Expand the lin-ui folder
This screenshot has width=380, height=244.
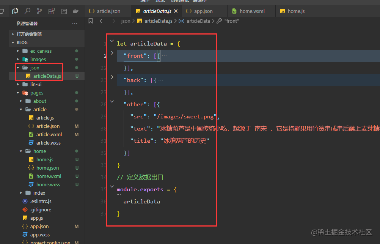47,84
